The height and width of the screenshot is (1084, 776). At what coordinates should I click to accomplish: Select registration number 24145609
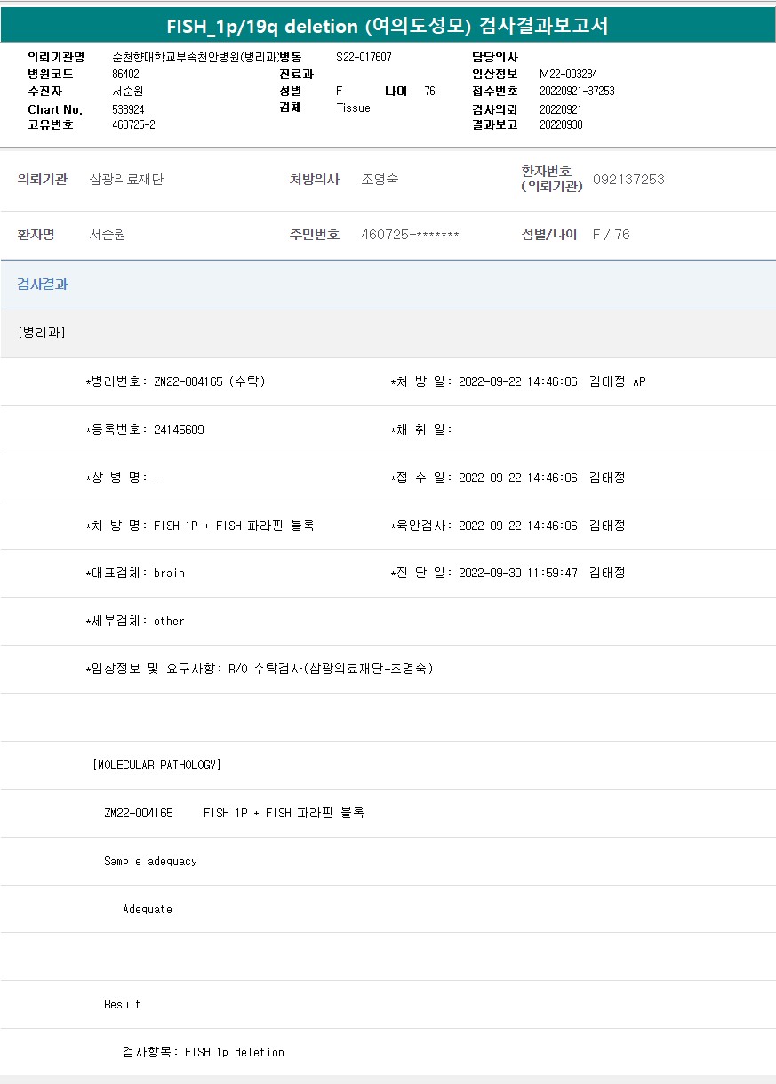tap(179, 430)
